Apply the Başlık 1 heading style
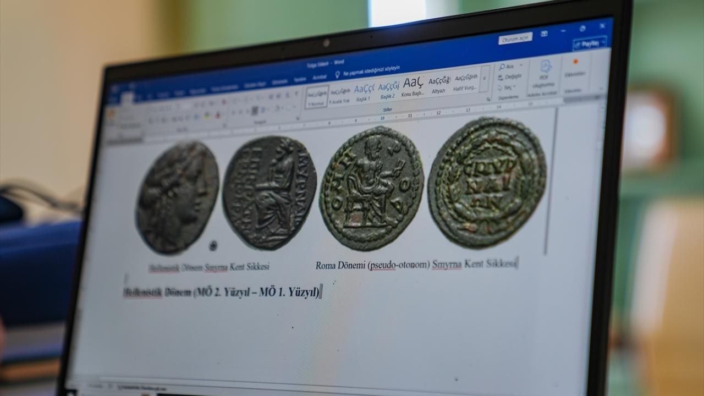The width and height of the screenshot is (704, 396). coord(364,92)
